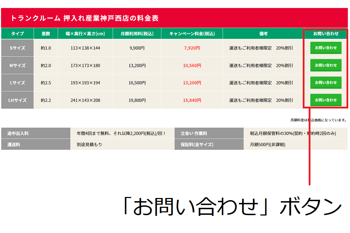Click お問い合わせ button in Mサイズ row
This screenshot has height=233, width=350.
(x=325, y=65)
